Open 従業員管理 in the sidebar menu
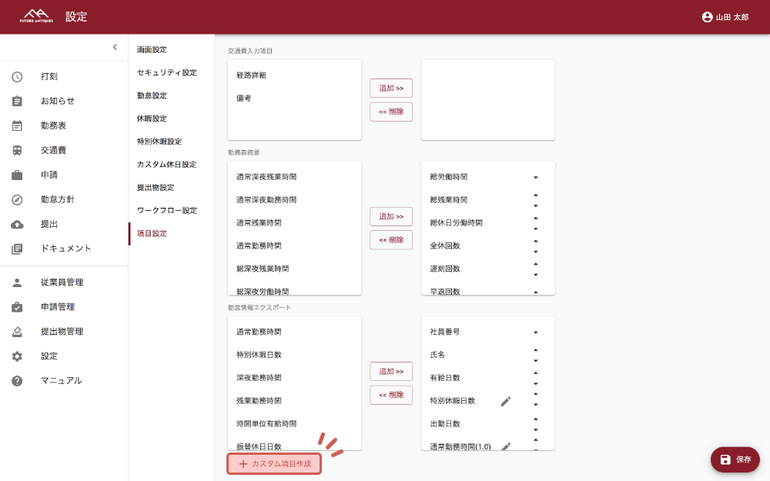The image size is (770, 481). (x=62, y=282)
